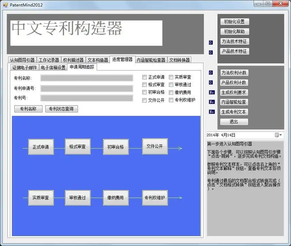Screen dimensions: 291x246
Task: Click the No indicator beside 内涵智能检查
Action: [x=212, y=102]
